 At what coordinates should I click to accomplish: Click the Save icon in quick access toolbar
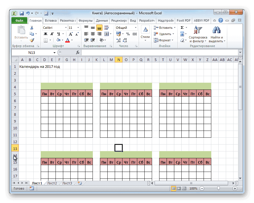(x=22, y=13)
